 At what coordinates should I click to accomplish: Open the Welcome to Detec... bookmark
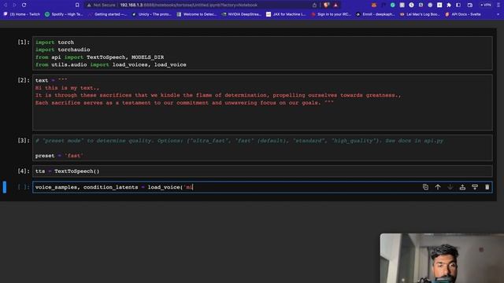pos(197,14)
